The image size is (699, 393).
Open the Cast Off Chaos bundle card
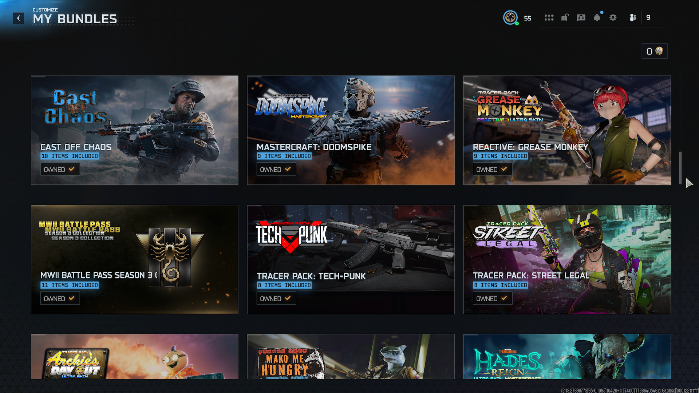[135, 130]
